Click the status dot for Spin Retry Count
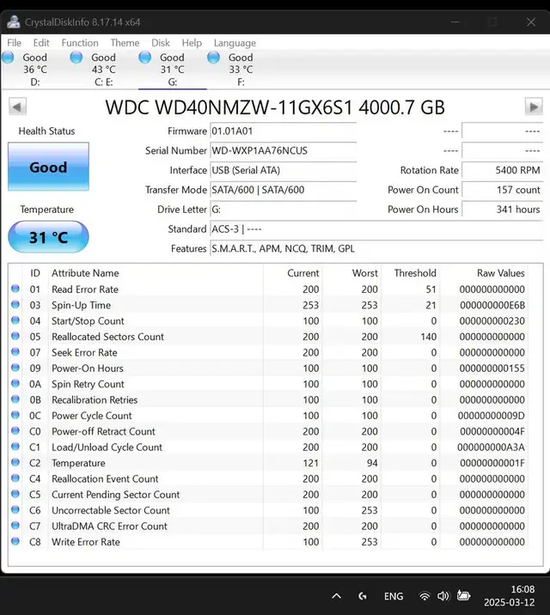The image size is (550, 615). pyautogui.click(x=15, y=383)
